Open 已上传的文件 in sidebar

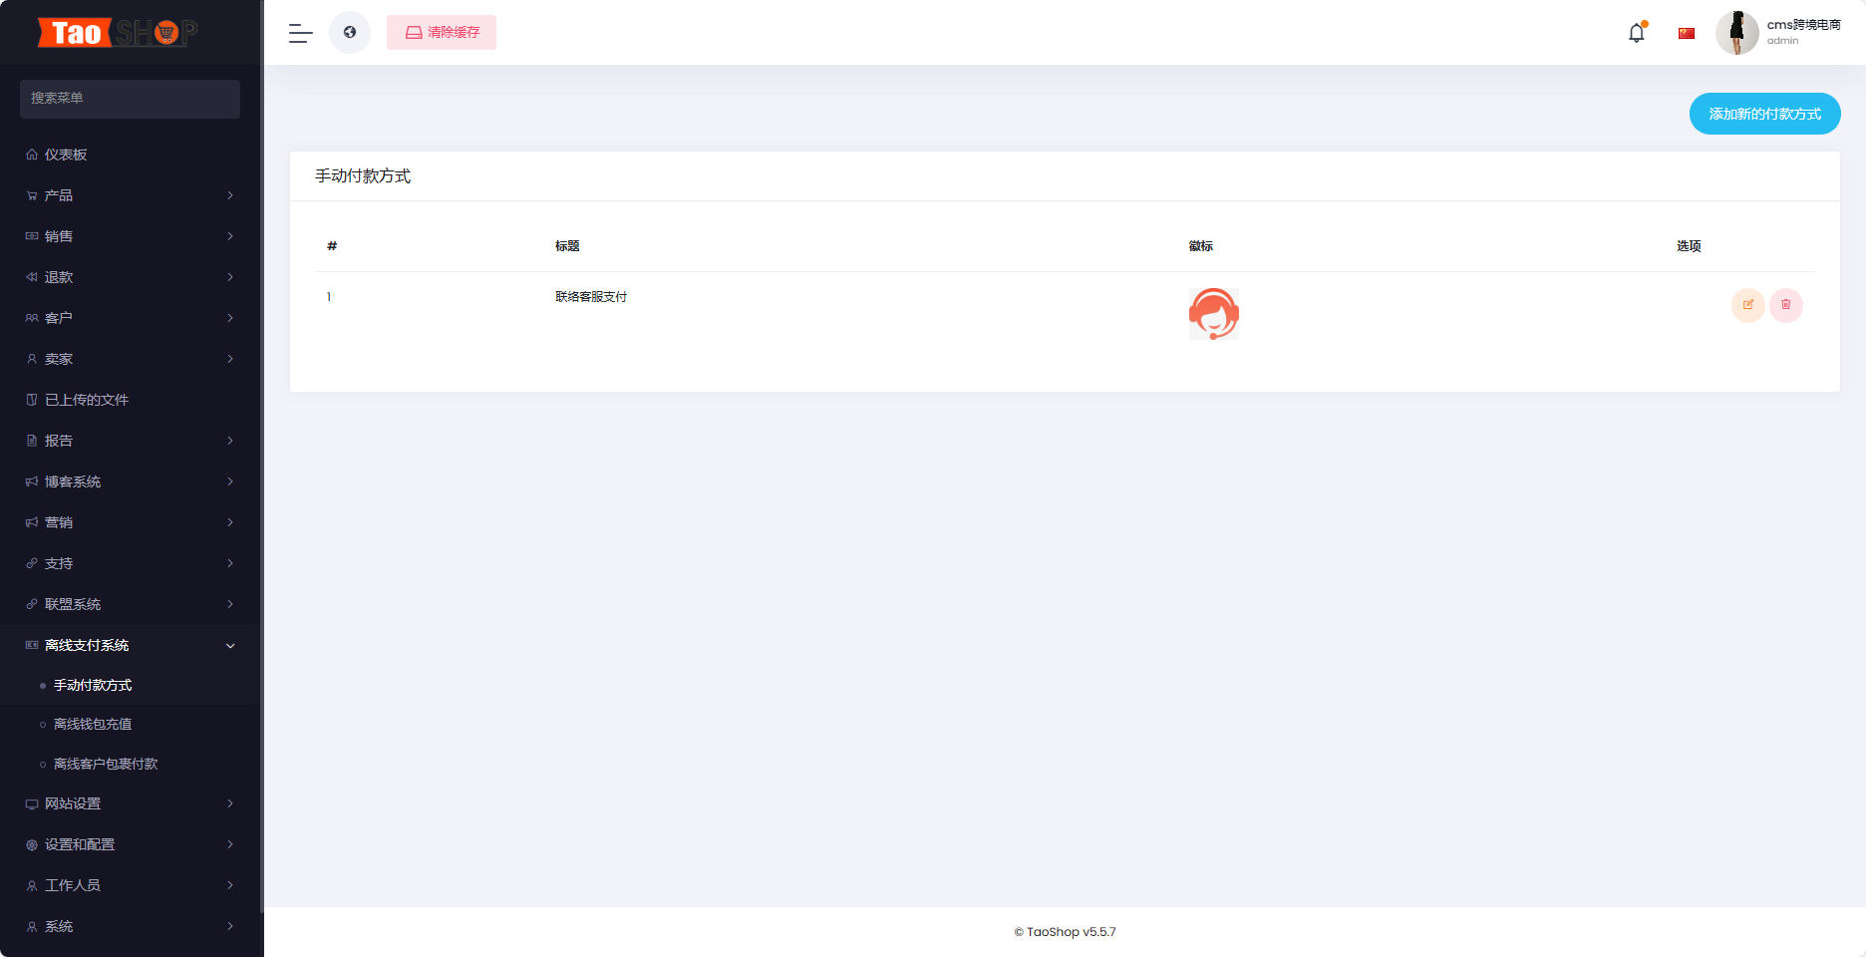[x=130, y=400]
